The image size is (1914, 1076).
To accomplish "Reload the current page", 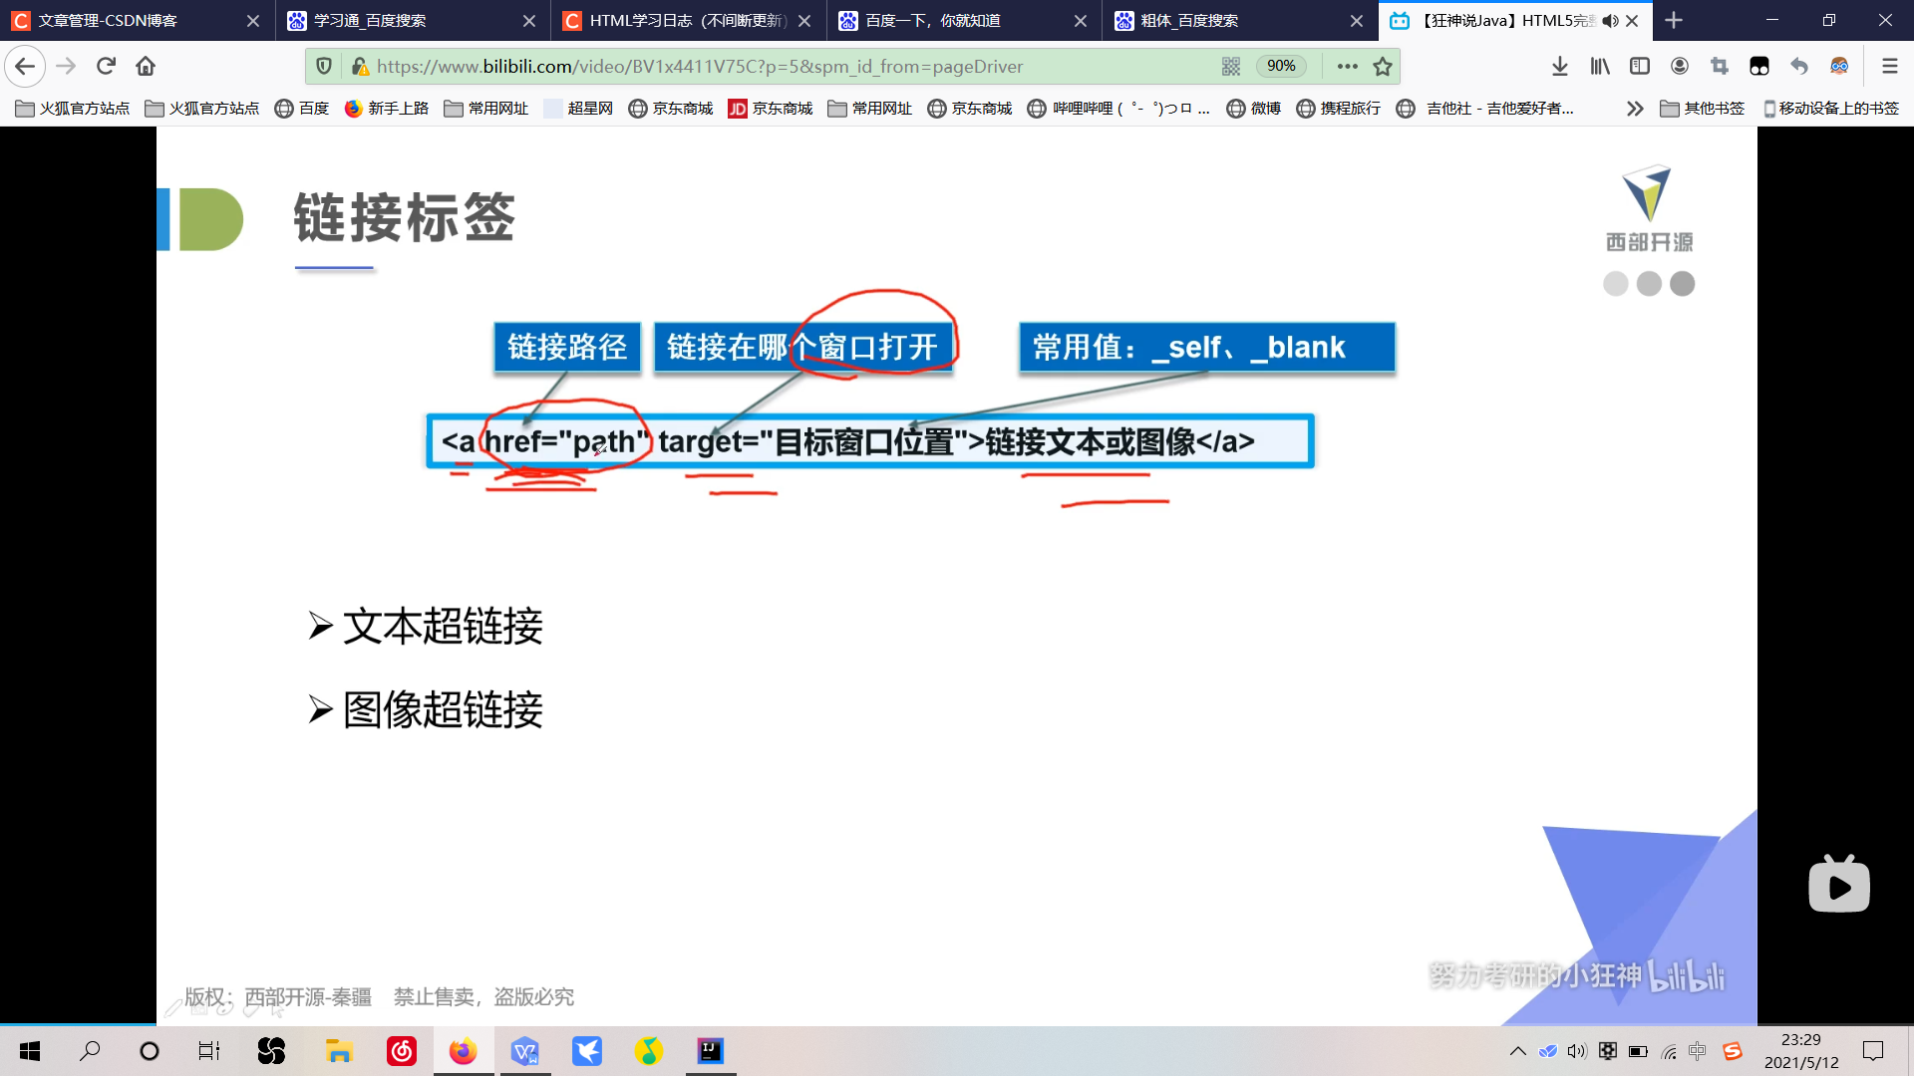I will (x=106, y=66).
